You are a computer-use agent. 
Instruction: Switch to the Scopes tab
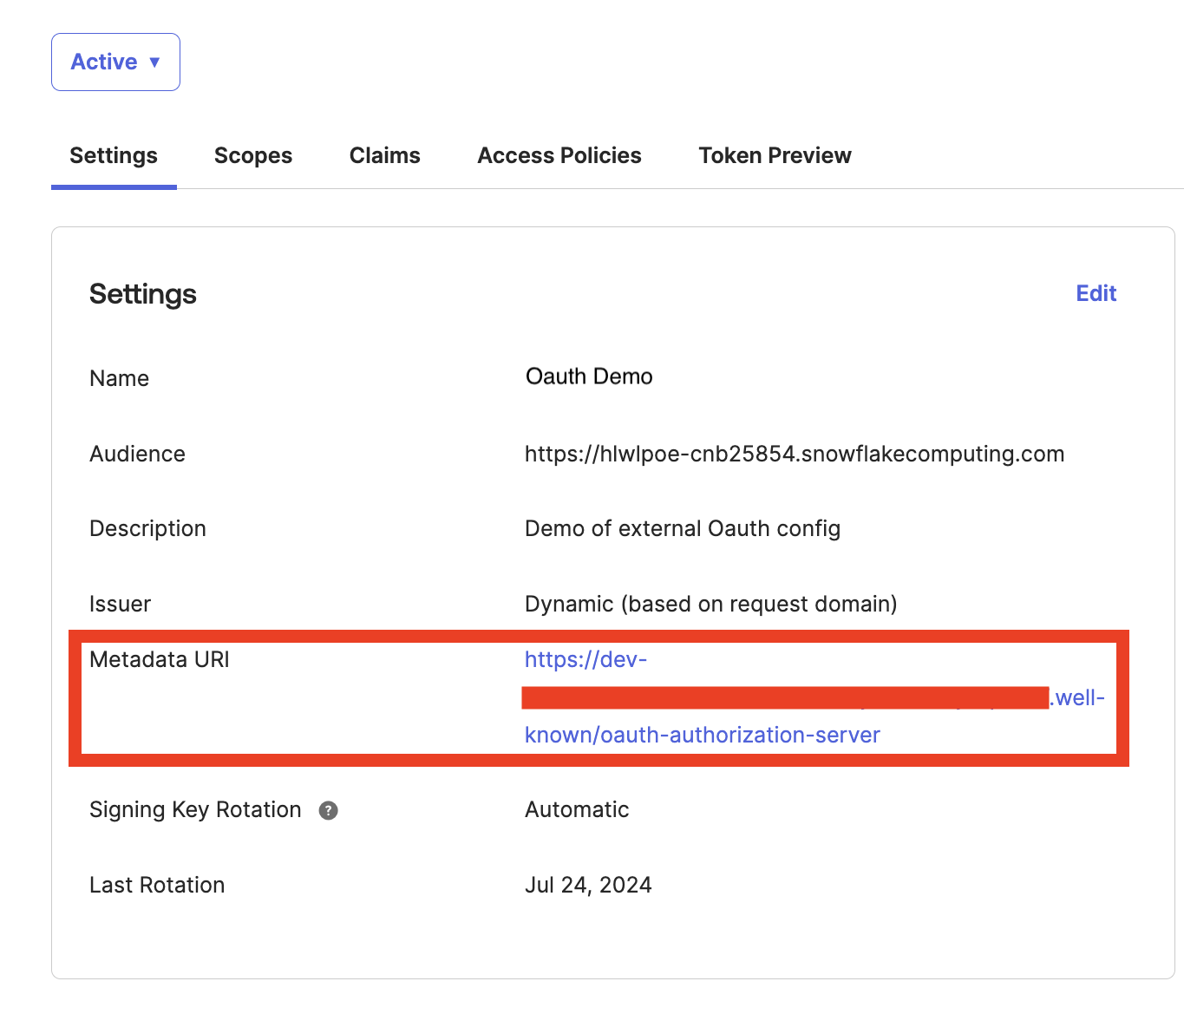point(252,155)
